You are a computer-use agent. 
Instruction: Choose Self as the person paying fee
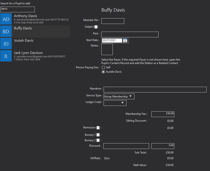[103, 67]
